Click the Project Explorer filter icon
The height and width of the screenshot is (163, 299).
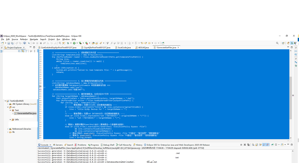click(x=26, y=51)
